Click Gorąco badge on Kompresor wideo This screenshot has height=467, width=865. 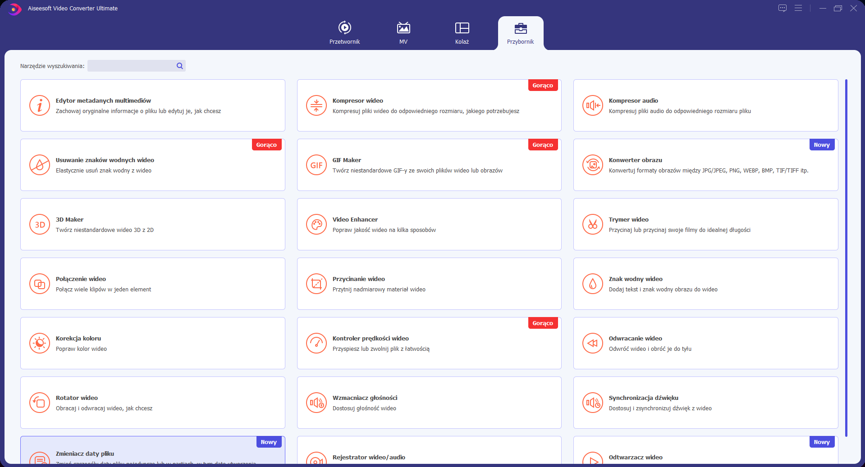click(543, 85)
